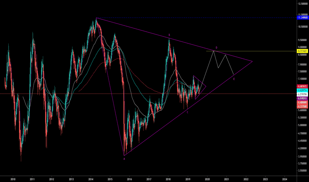Screen dimensions: 309x182
Task: Click the 7.100000 price axis label
Action: point(303,79)
